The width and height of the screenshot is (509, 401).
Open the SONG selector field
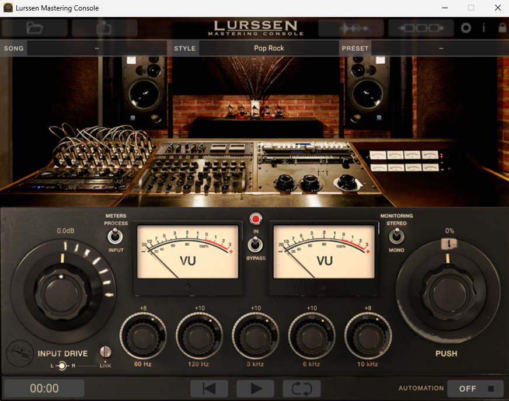(x=97, y=48)
